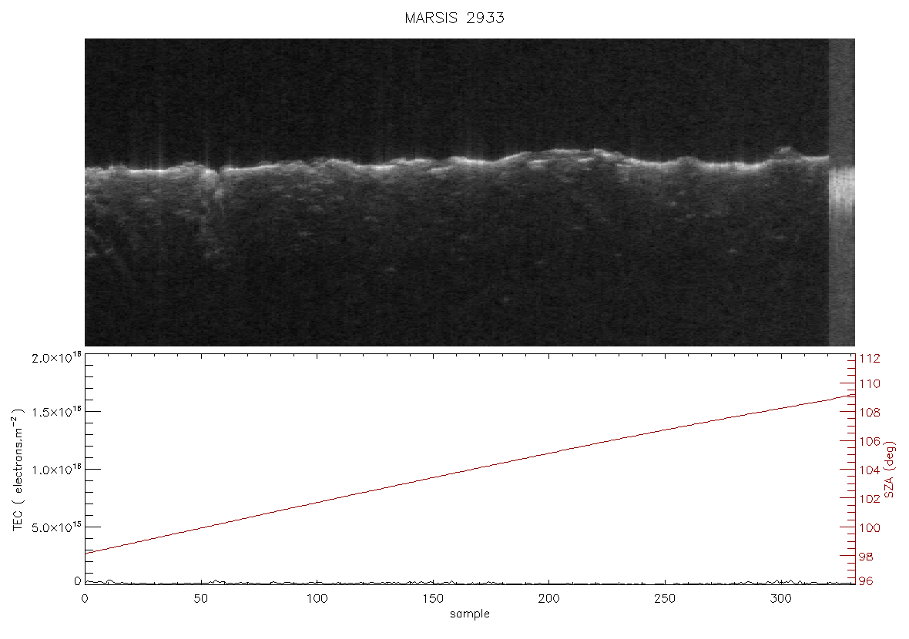The image size is (909, 639).
Task: Click the bright surface echo in radargram
Action: (x=457, y=162)
